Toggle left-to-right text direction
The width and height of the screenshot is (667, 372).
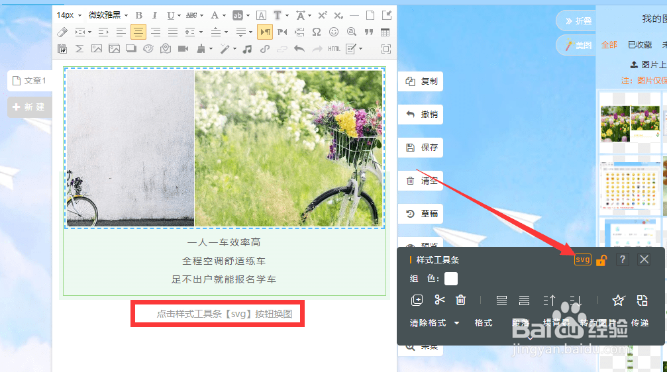pos(265,32)
